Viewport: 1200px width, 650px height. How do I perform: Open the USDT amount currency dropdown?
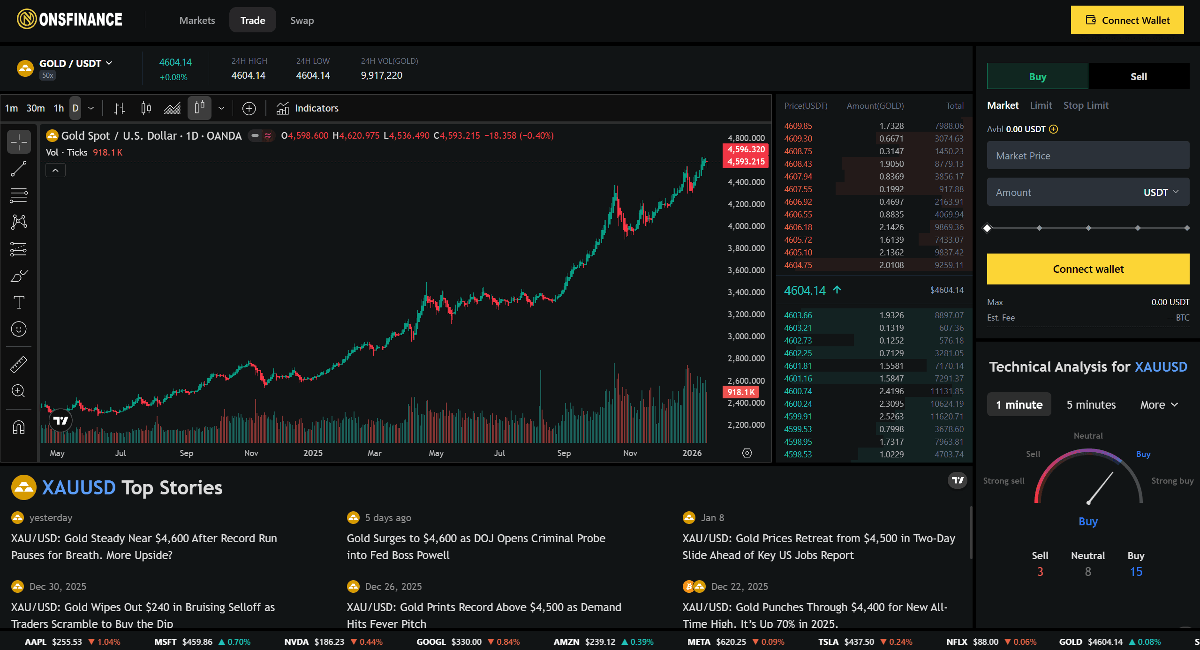1160,192
